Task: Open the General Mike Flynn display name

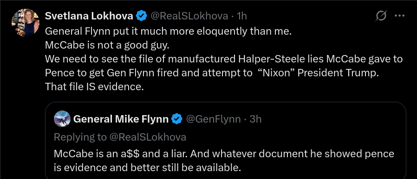Action: pos(121,119)
